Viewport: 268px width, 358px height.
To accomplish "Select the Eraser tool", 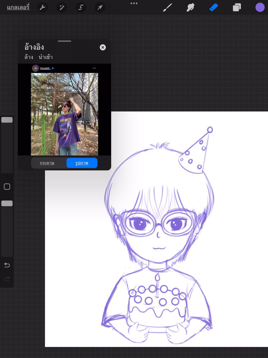I will pos(214,7).
